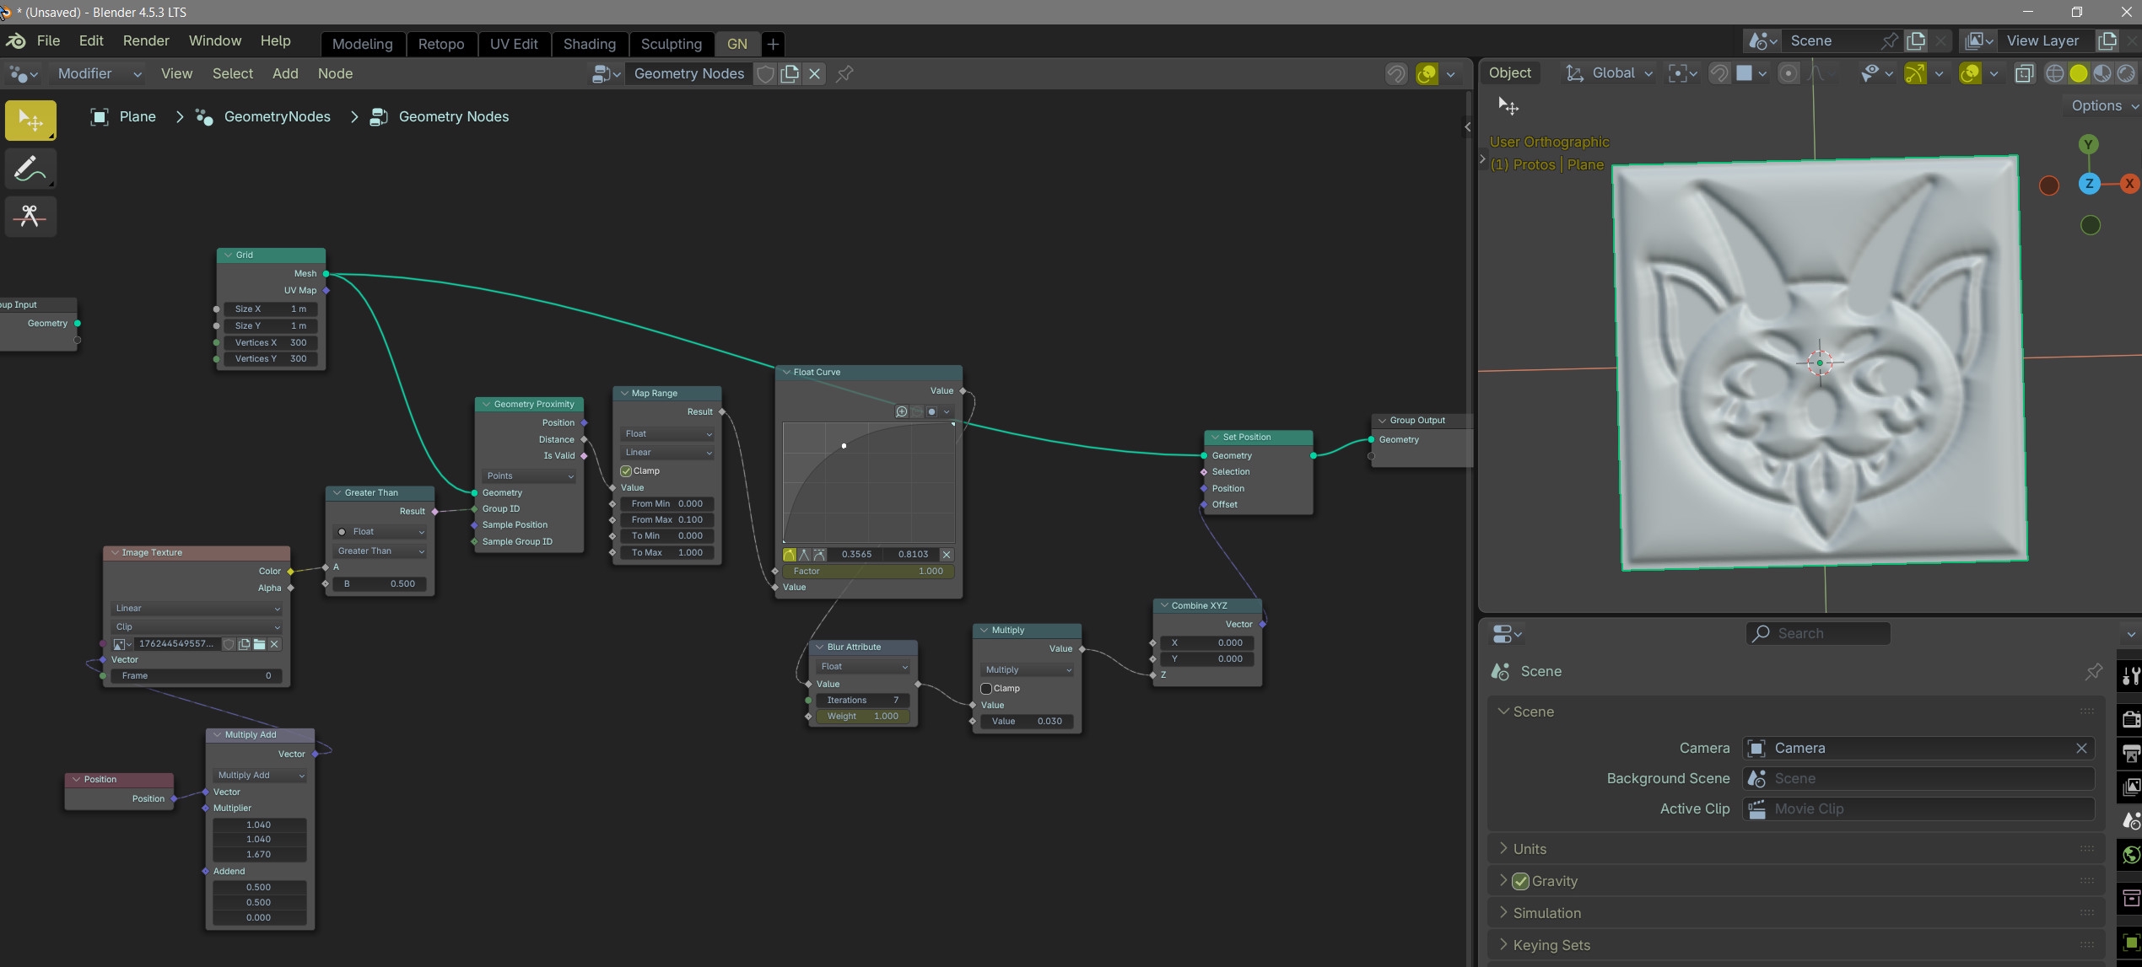Viewport: 2142px width, 967px height.
Task: Open Points dropdown in Geometry Proximity node
Action: tap(529, 476)
